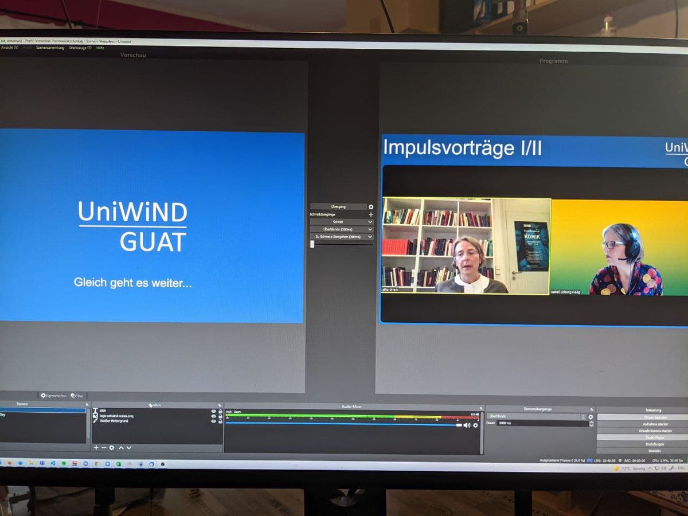Expand Schnitt quick transition dropdown arrow
The height and width of the screenshot is (516, 688).
coord(371,222)
